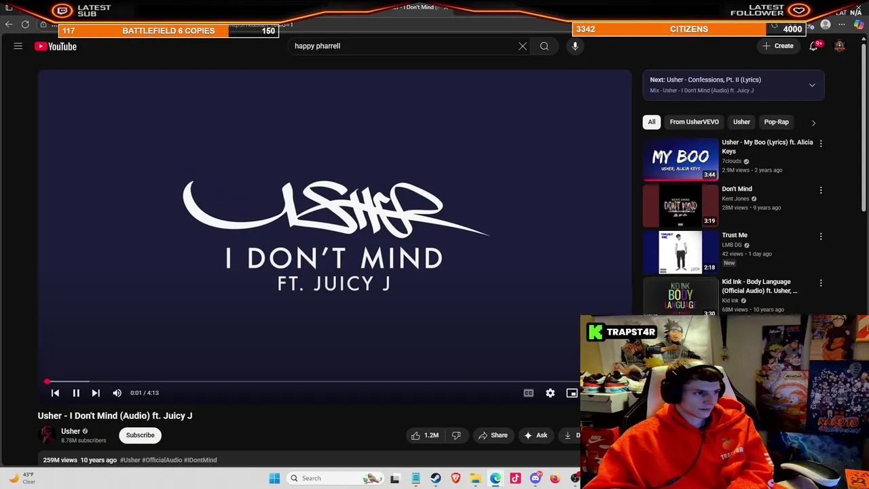Viewport: 869px width, 489px height.
Task: Select the From UsherVEVO chip
Action: point(694,122)
